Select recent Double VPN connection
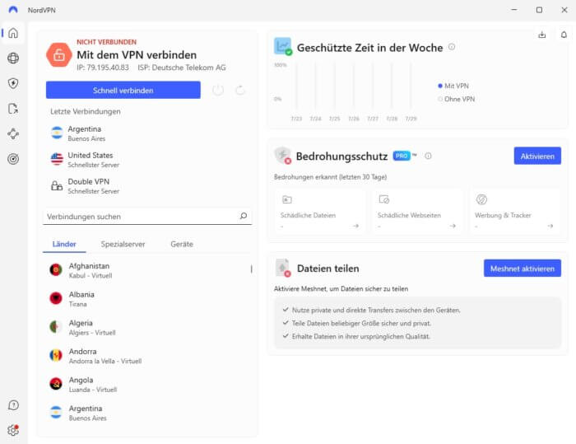This screenshot has height=444, width=576. click(147, 186)
